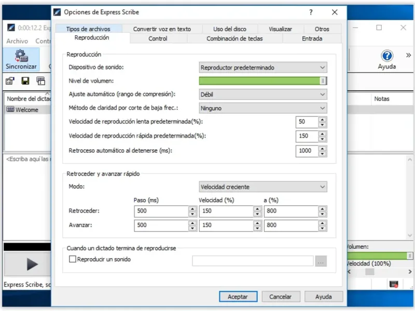Decrease Avanzar 'a (%)' value with down arrow
This screenshot has height=311, width=415.
click(x=322, y=228)
